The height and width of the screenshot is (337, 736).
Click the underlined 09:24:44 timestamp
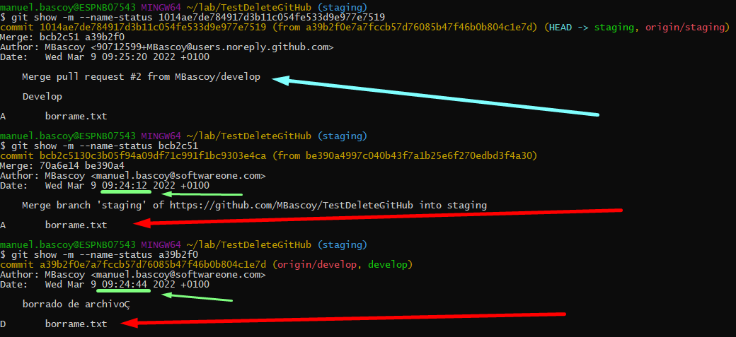126,284
